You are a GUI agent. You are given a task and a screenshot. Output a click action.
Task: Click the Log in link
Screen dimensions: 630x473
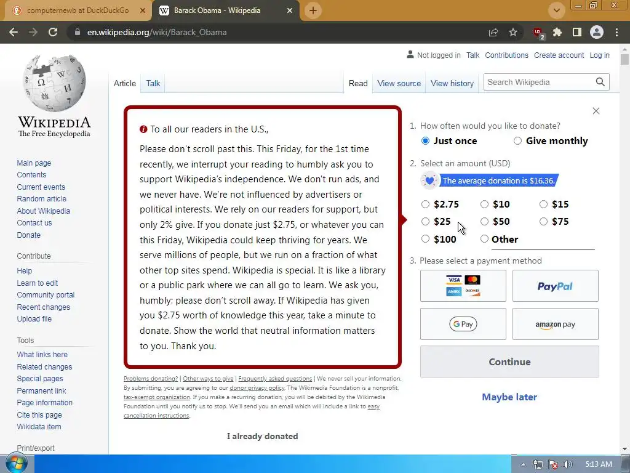(599, 55)
